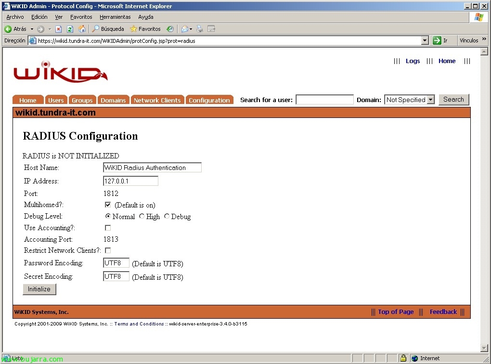The height and width of the screenshot is (364, 491).
Task: Click the forward navigation arrow icon
Action: coord(41,29)
